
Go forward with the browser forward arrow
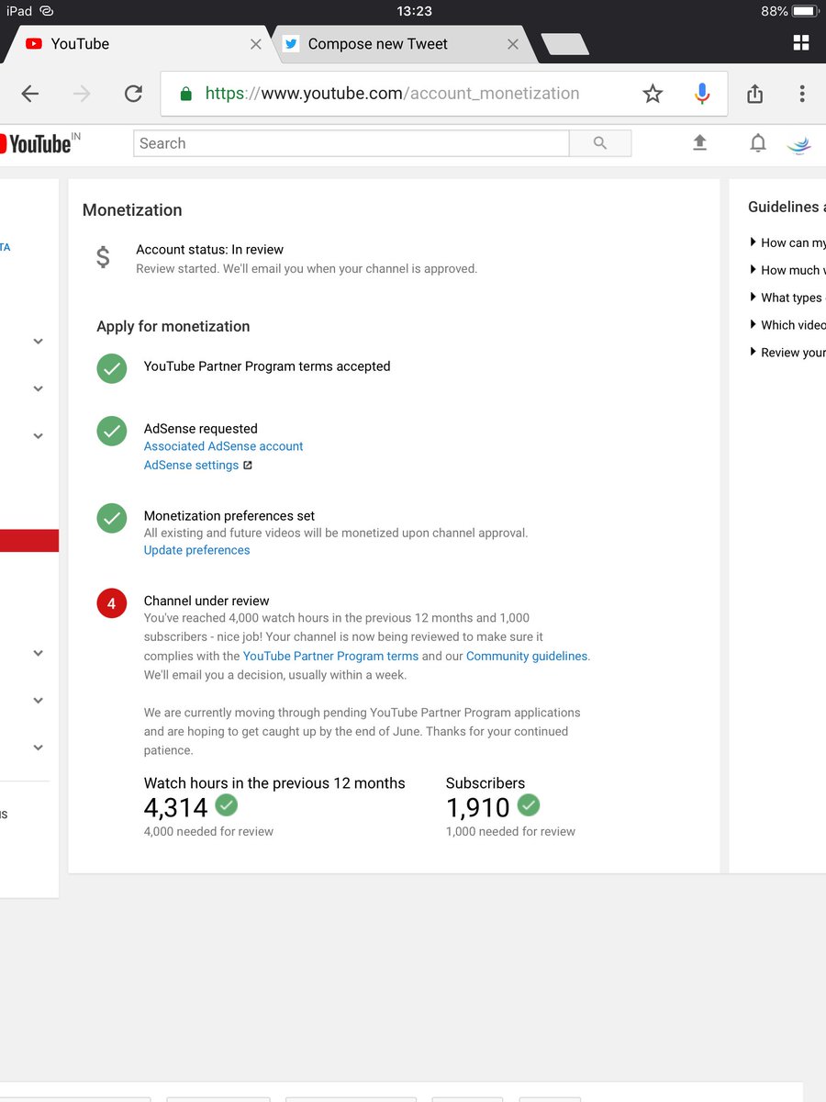82,94
